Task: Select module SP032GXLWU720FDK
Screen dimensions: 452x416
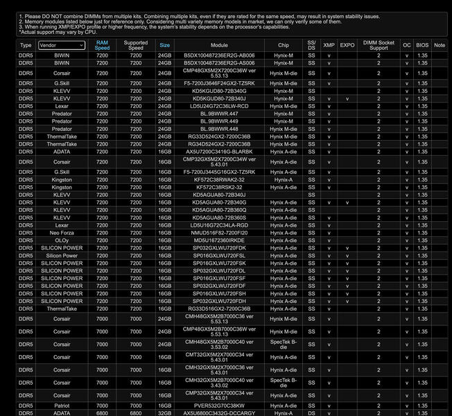Action: pos(219,248)
